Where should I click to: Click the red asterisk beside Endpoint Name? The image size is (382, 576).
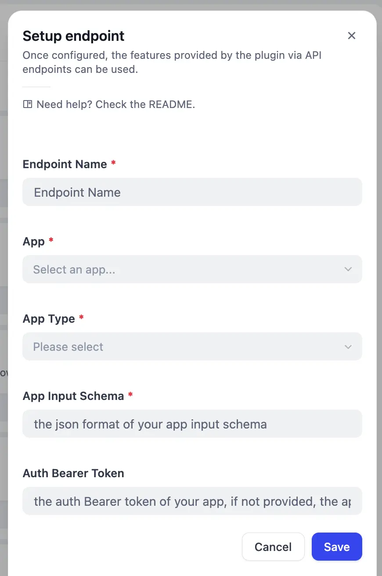coord(114,163)
